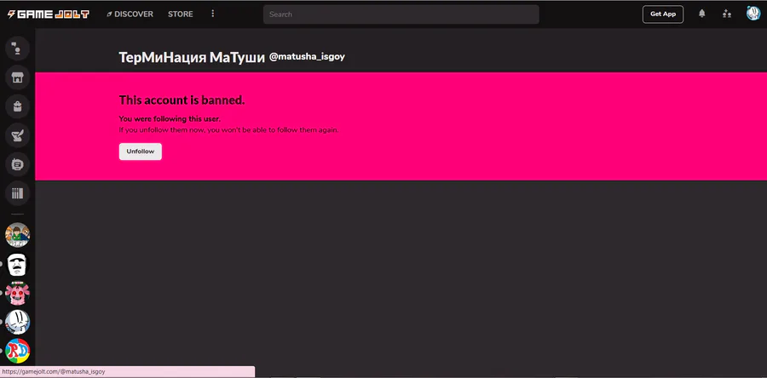Click the Get App button

pos(663,14)
